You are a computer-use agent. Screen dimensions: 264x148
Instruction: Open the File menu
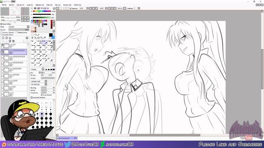(4, 5)
